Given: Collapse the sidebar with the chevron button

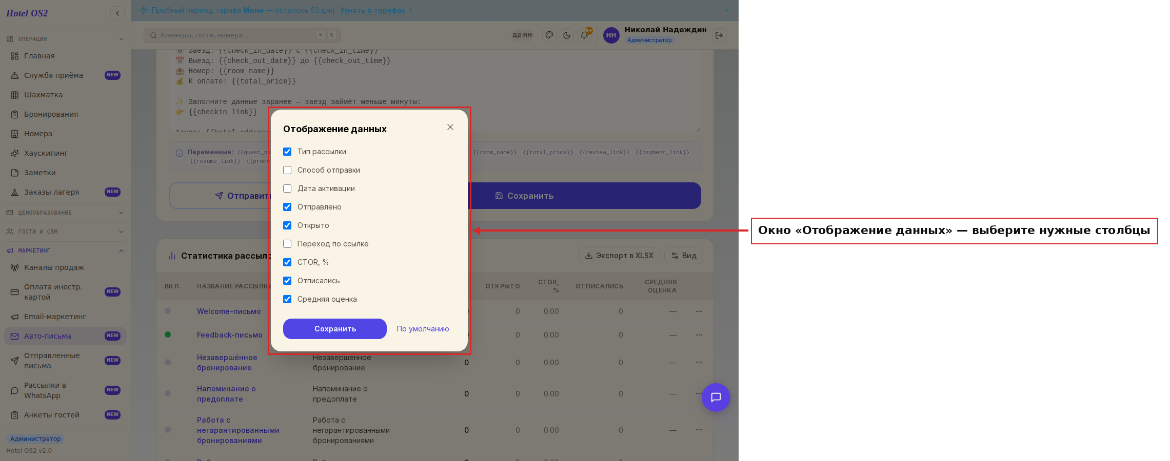Looking at the screenshot, I should [117, 13].
